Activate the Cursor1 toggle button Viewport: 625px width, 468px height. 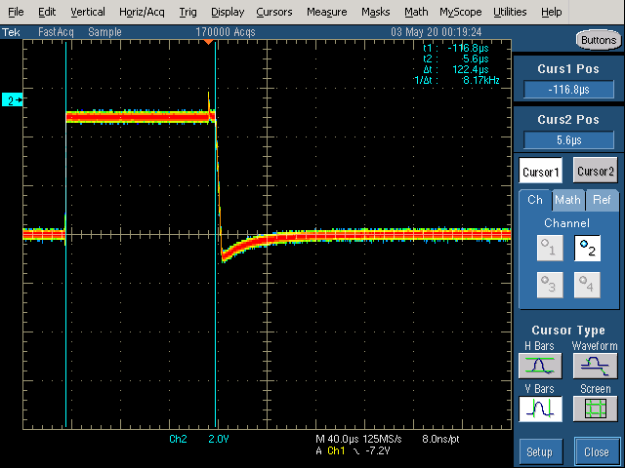540,171
